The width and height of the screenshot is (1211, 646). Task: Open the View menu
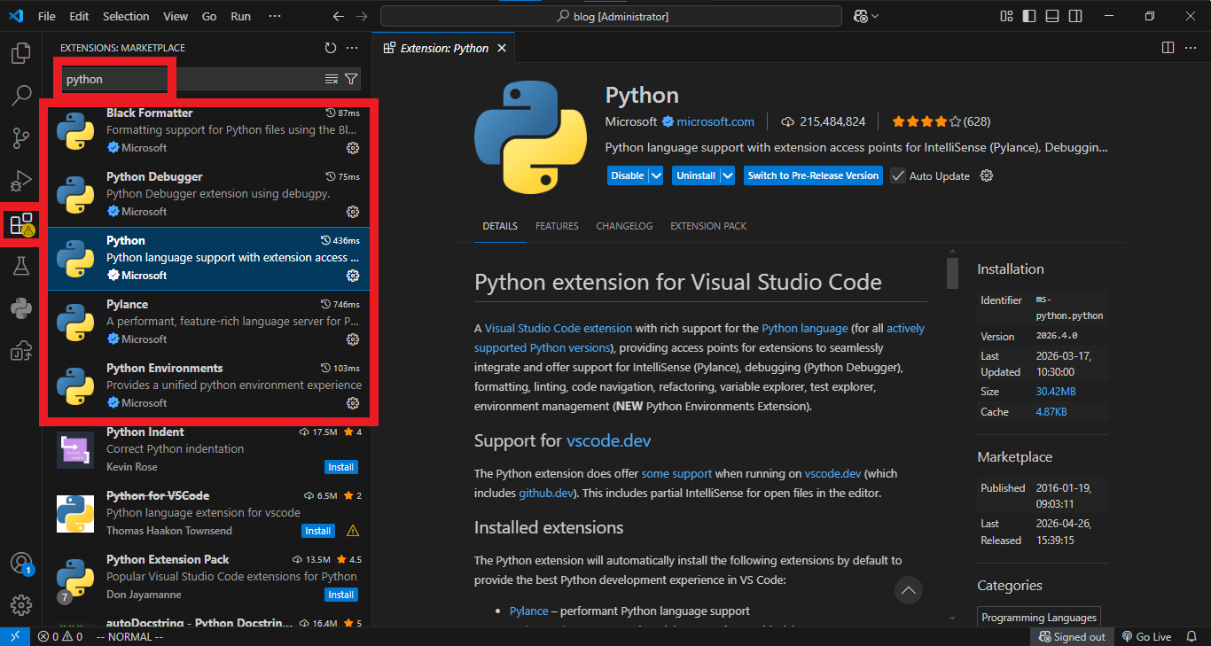(176, 16)
